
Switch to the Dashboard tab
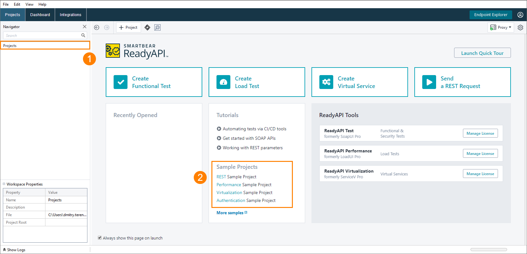click(x=40, y=15)
